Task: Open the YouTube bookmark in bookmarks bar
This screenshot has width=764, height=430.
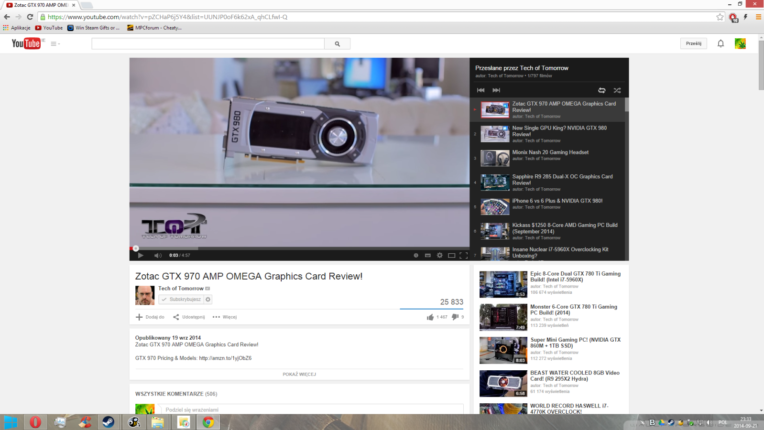Action: tap(49, 28)
